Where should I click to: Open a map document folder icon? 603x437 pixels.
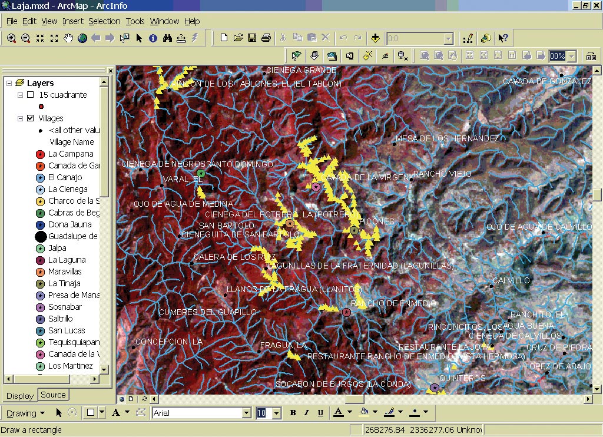coord(238,38)
